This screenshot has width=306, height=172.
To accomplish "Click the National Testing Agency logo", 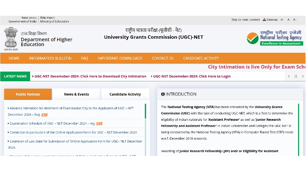I will tap(274, 38).
